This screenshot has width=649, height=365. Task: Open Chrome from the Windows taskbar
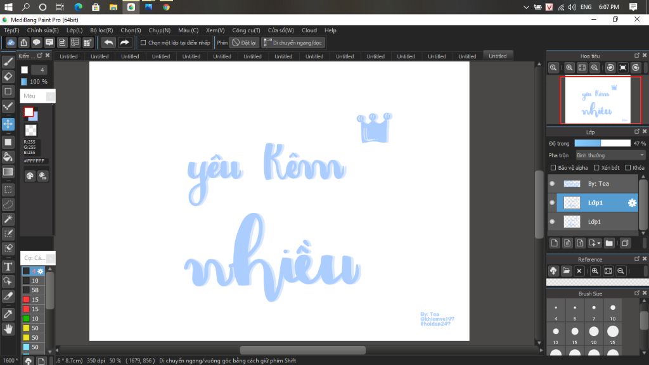pyautogui.click(x=167, y=7)
